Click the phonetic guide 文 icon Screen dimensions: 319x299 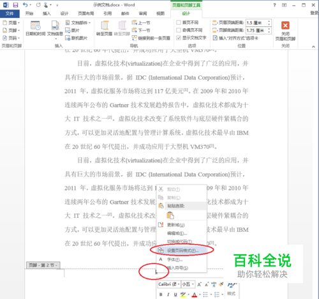[214, 284]
